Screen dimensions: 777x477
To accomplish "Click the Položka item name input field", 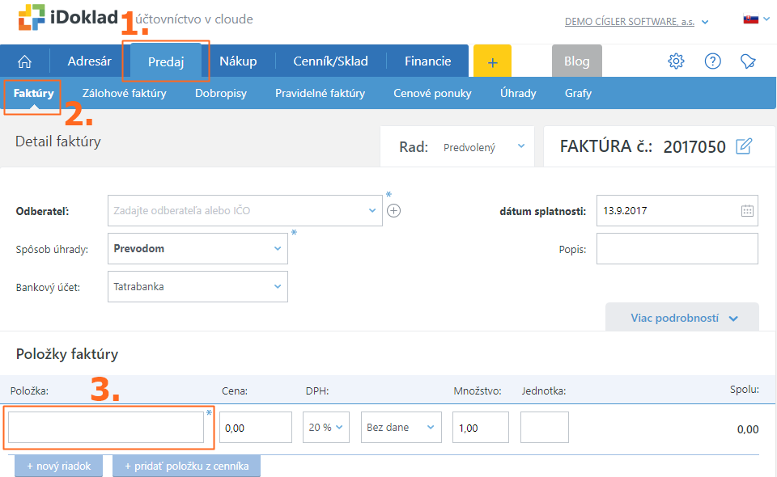I will 106,428.
